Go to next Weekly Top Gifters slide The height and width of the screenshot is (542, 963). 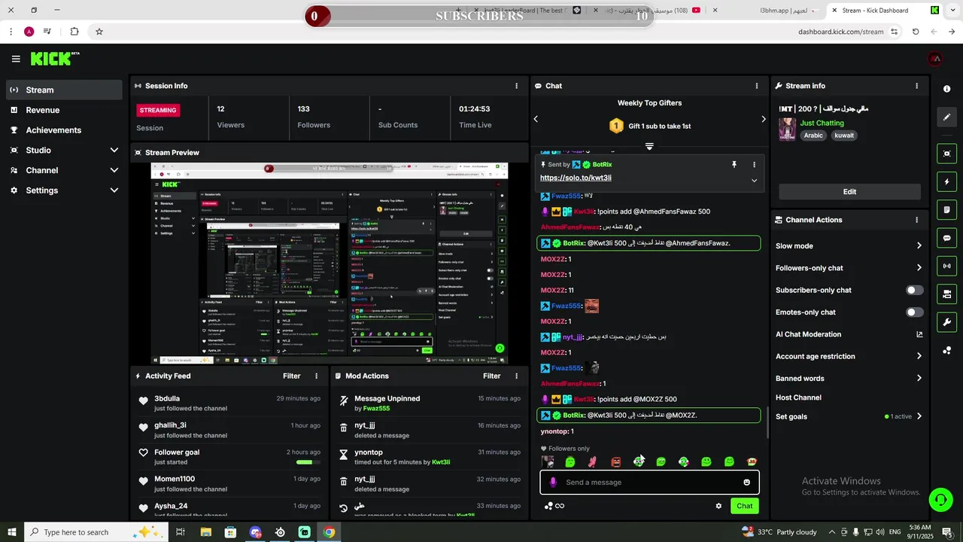763,119
